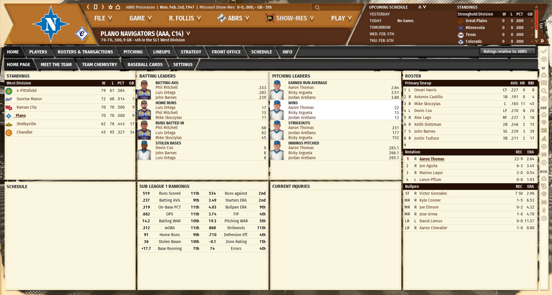
Task: Click the checkmark icon in right sidebar
Action: point(544,51)
